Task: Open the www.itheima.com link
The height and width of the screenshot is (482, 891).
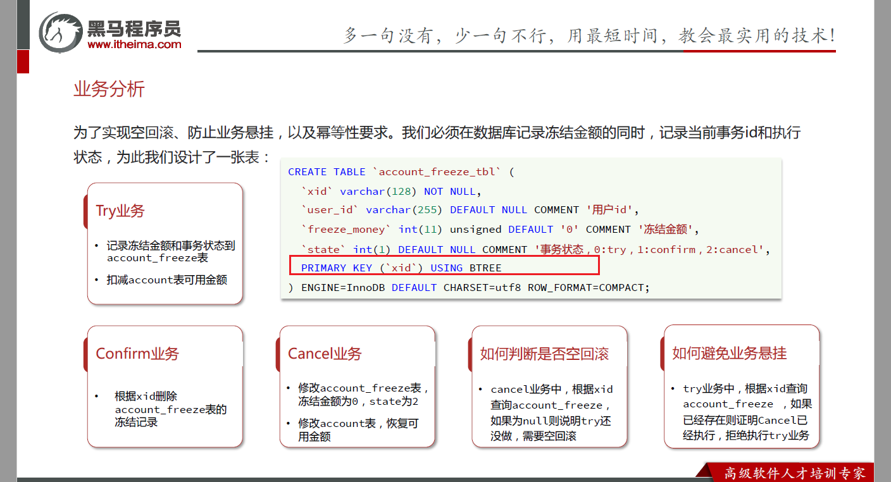Action: pyautogui.click(x=134, y=44)
